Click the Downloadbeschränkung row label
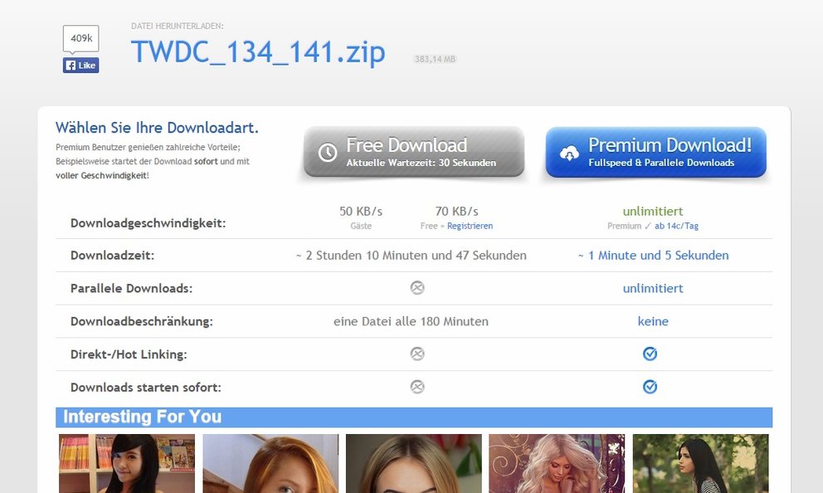The height and width of the screenshot is (493, 823). [x=142, y=321]
